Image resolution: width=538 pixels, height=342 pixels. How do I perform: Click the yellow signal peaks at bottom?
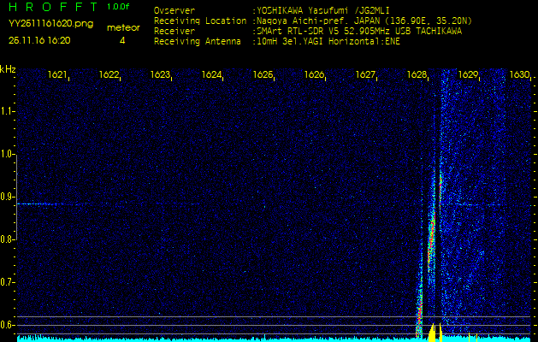pos(435,333)
